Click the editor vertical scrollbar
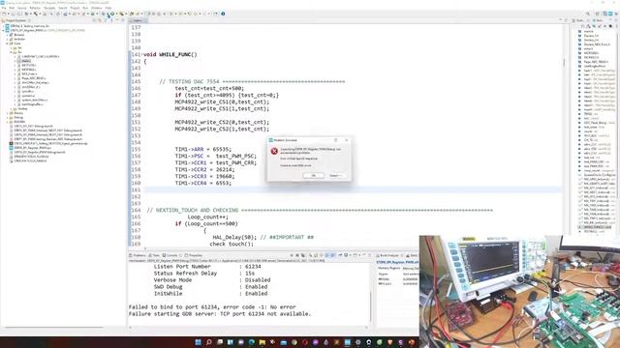This screenshot has width=620, height=348. (x=564, y=63)
